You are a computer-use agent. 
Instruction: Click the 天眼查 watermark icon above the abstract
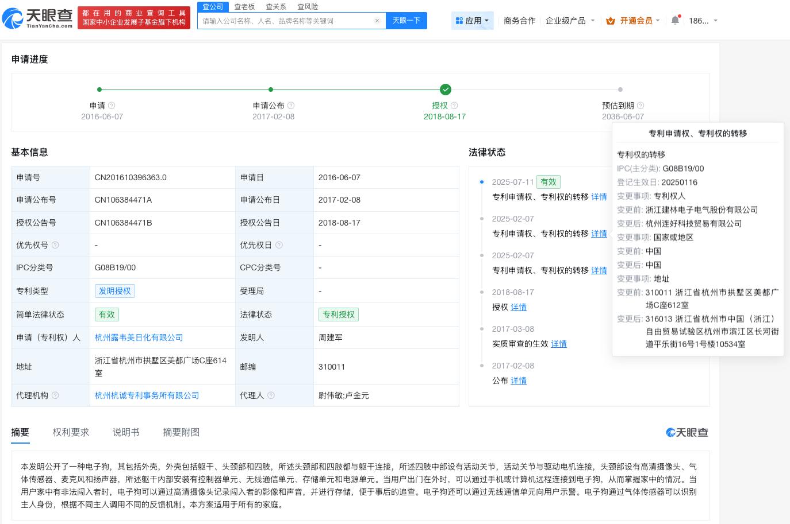(x=670, y=432)
